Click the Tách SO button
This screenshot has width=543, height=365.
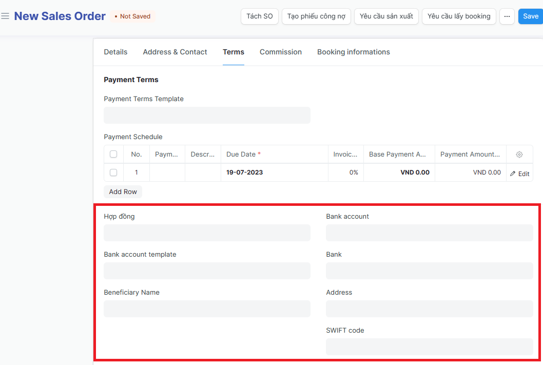pos(259,16)
